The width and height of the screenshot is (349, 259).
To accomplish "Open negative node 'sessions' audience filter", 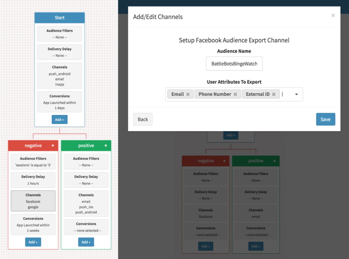I will [33, 162].
